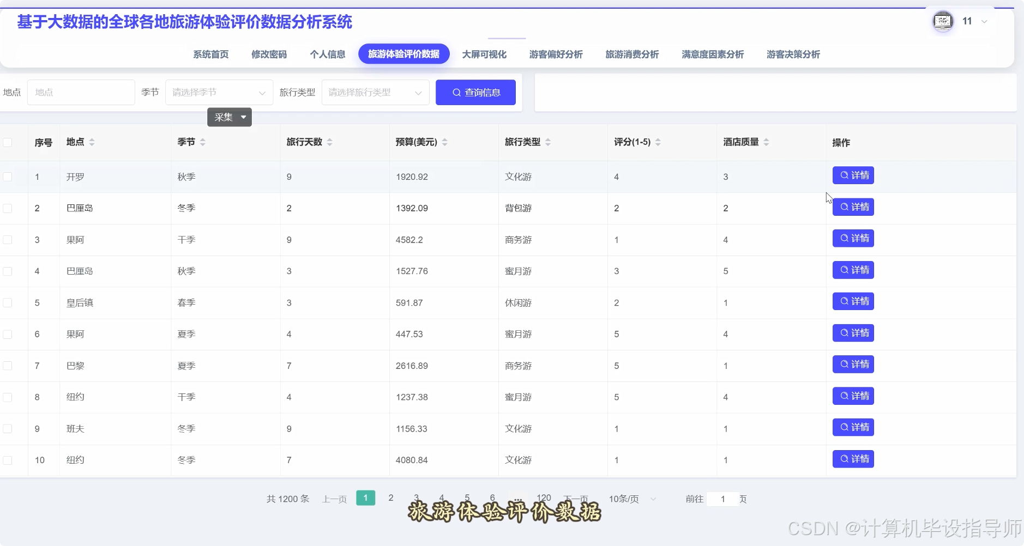Screen dimensions: 1024x546
Task: Sort table by 季节 column arrows
Action: (x=203, y=142)
